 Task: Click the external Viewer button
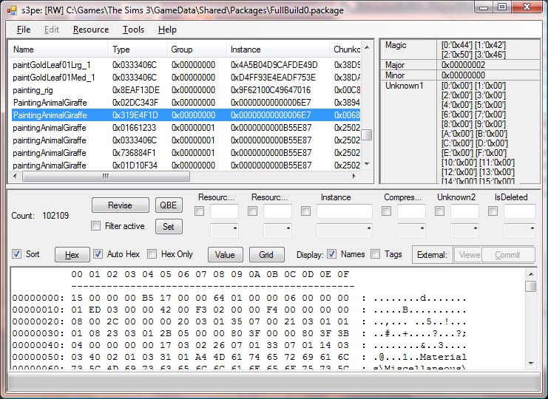tap(468, 255)
